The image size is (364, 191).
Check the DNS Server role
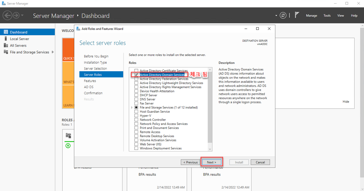click(x=136, y=99)
